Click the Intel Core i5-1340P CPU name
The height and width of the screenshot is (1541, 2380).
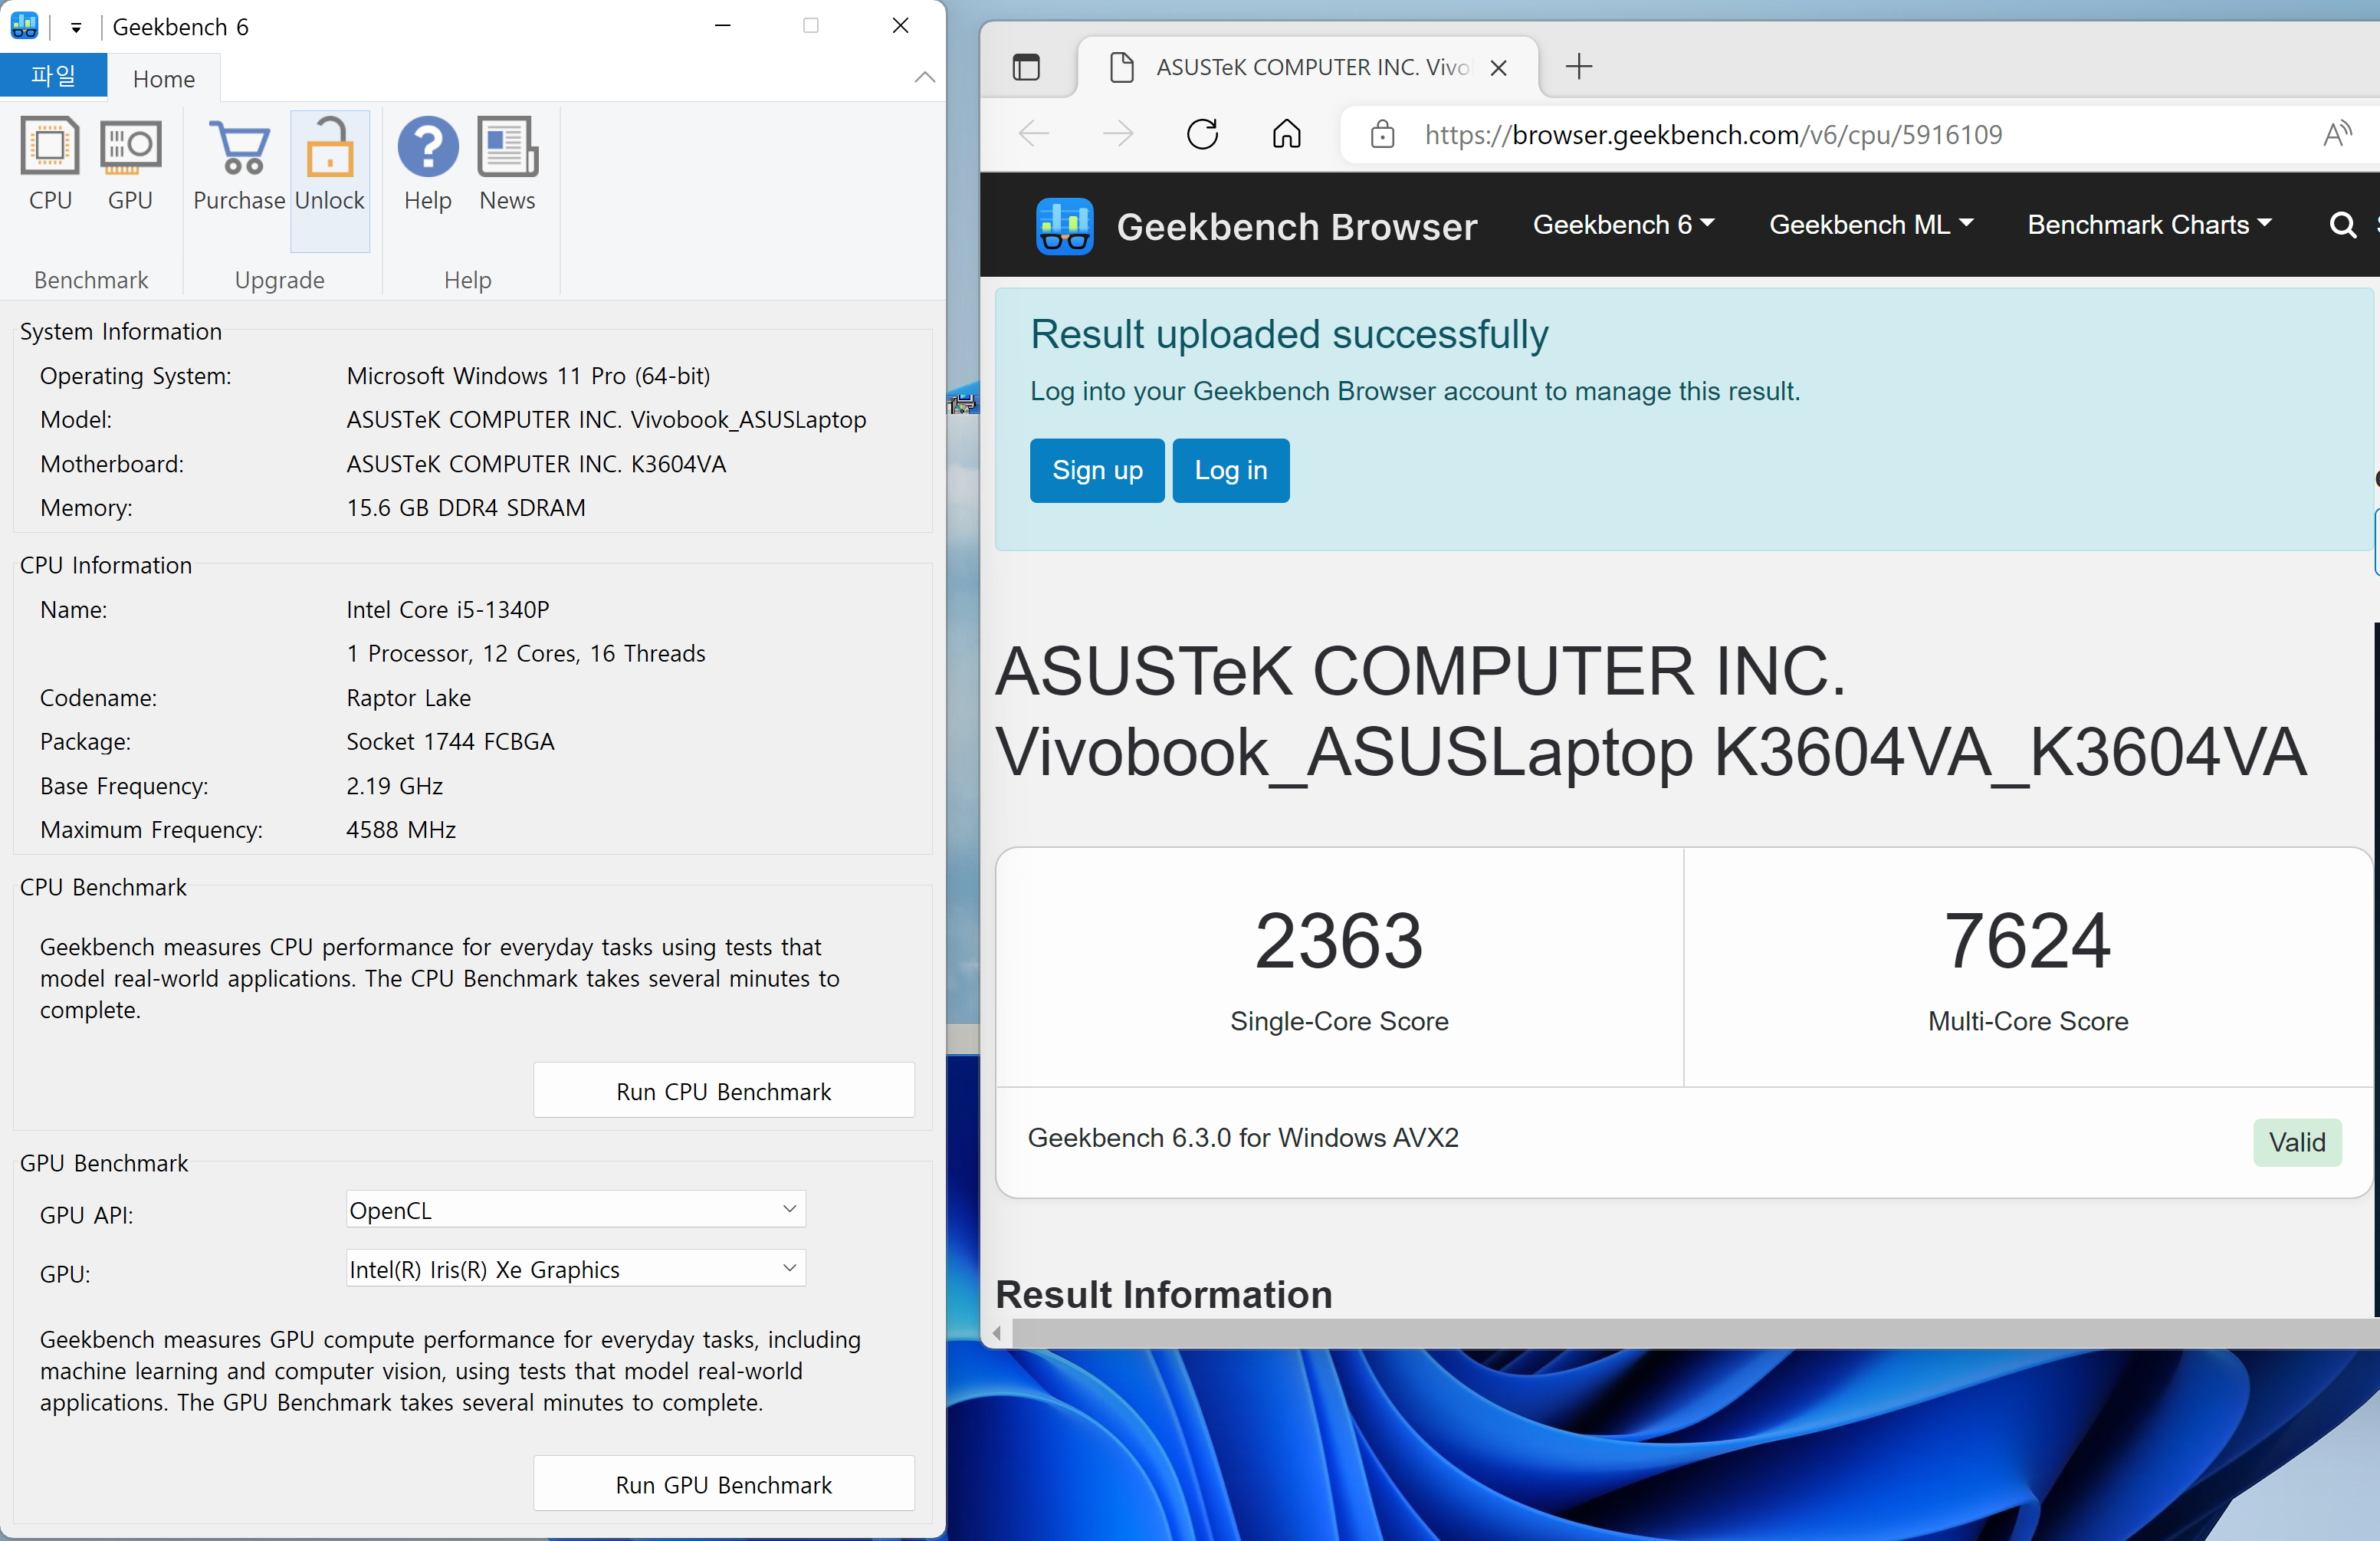pos(448,609)
